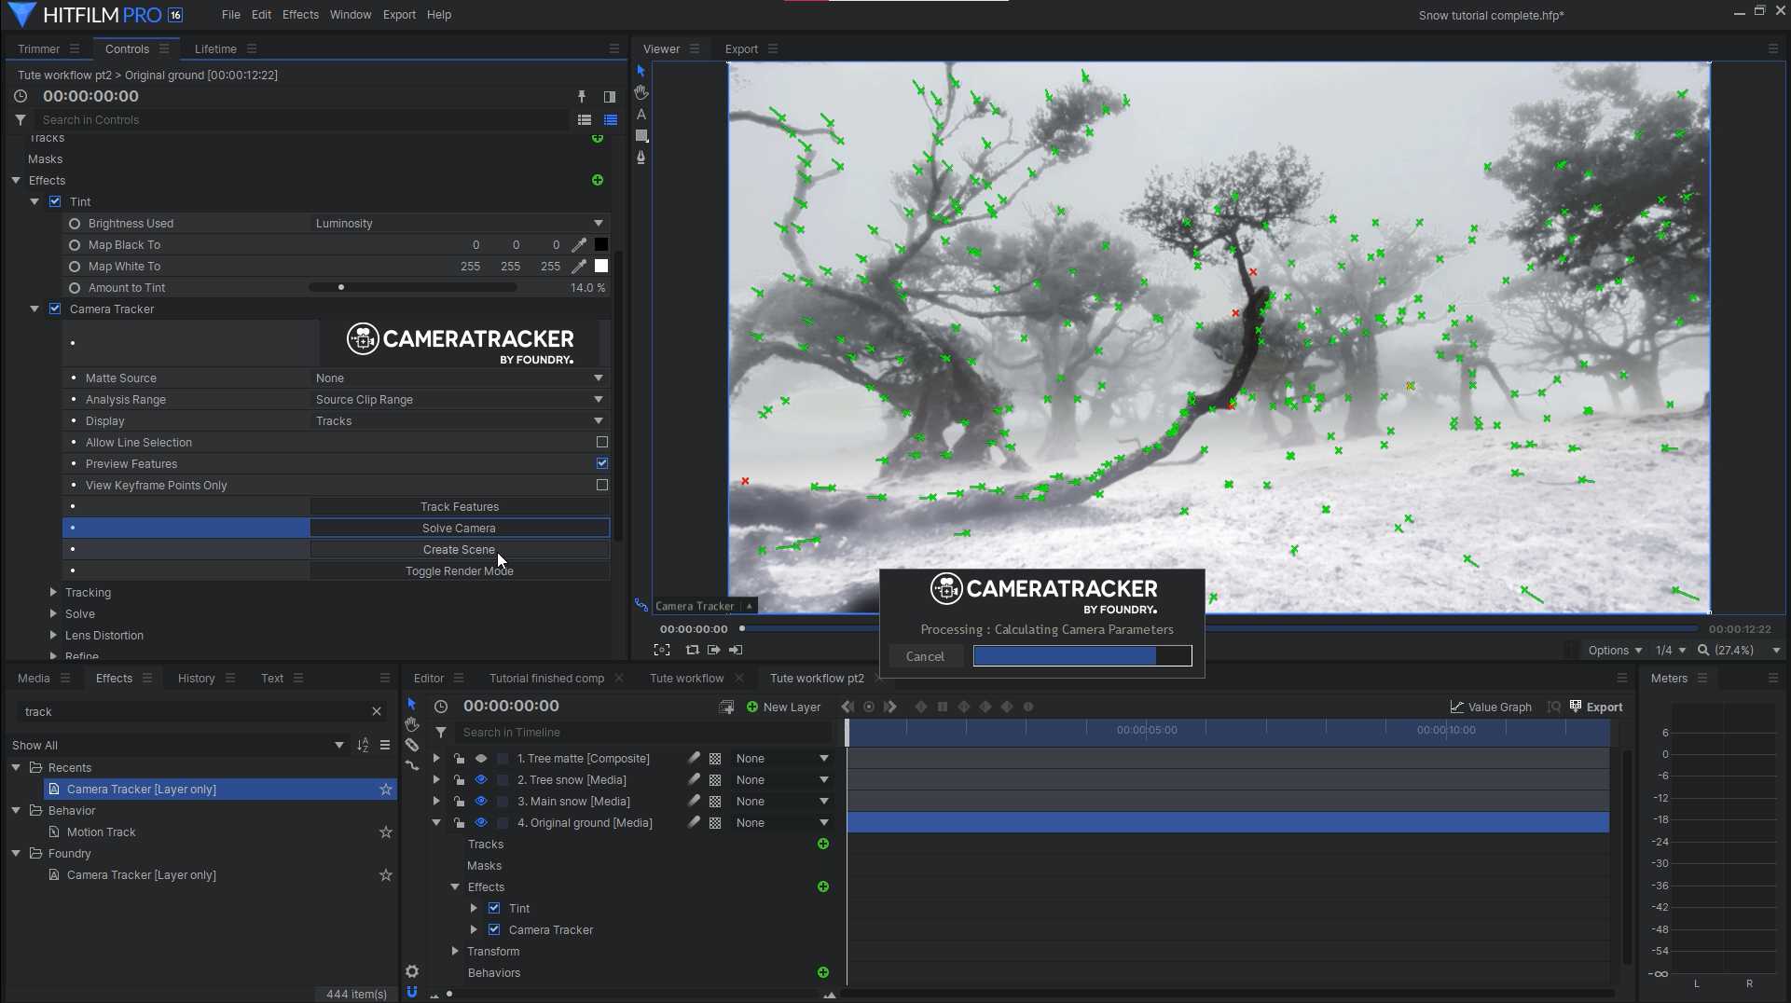Image resolution: width=1791 pixels, height=1003 pixels.
Task: Favorite the Foundry Camera Tracker effect
Action: click(385, 875)
